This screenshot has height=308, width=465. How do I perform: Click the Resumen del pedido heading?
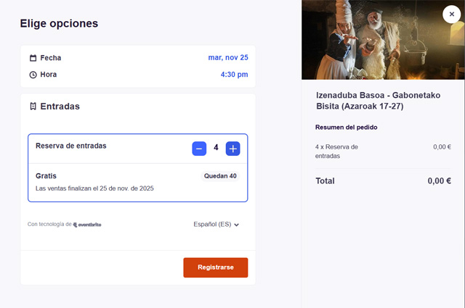346,128
